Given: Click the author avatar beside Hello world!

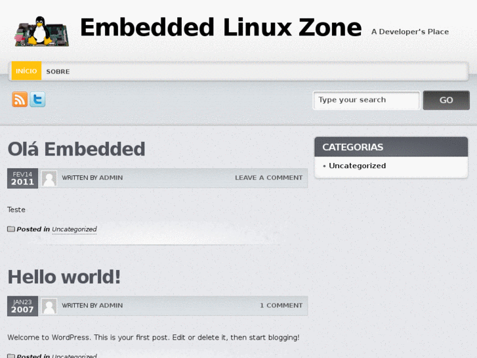Looking at the screenshot, I should 49,305.
